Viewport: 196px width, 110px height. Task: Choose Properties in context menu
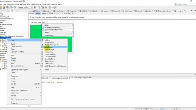pyautogui.click(x=14, y=103)
